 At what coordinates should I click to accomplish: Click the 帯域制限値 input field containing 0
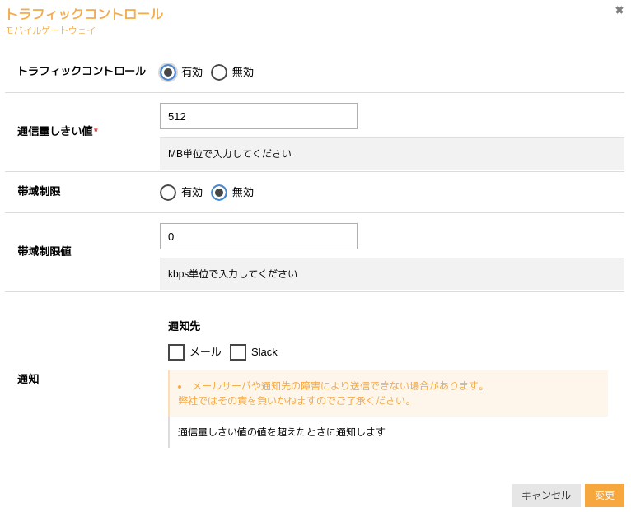point(259,236)
